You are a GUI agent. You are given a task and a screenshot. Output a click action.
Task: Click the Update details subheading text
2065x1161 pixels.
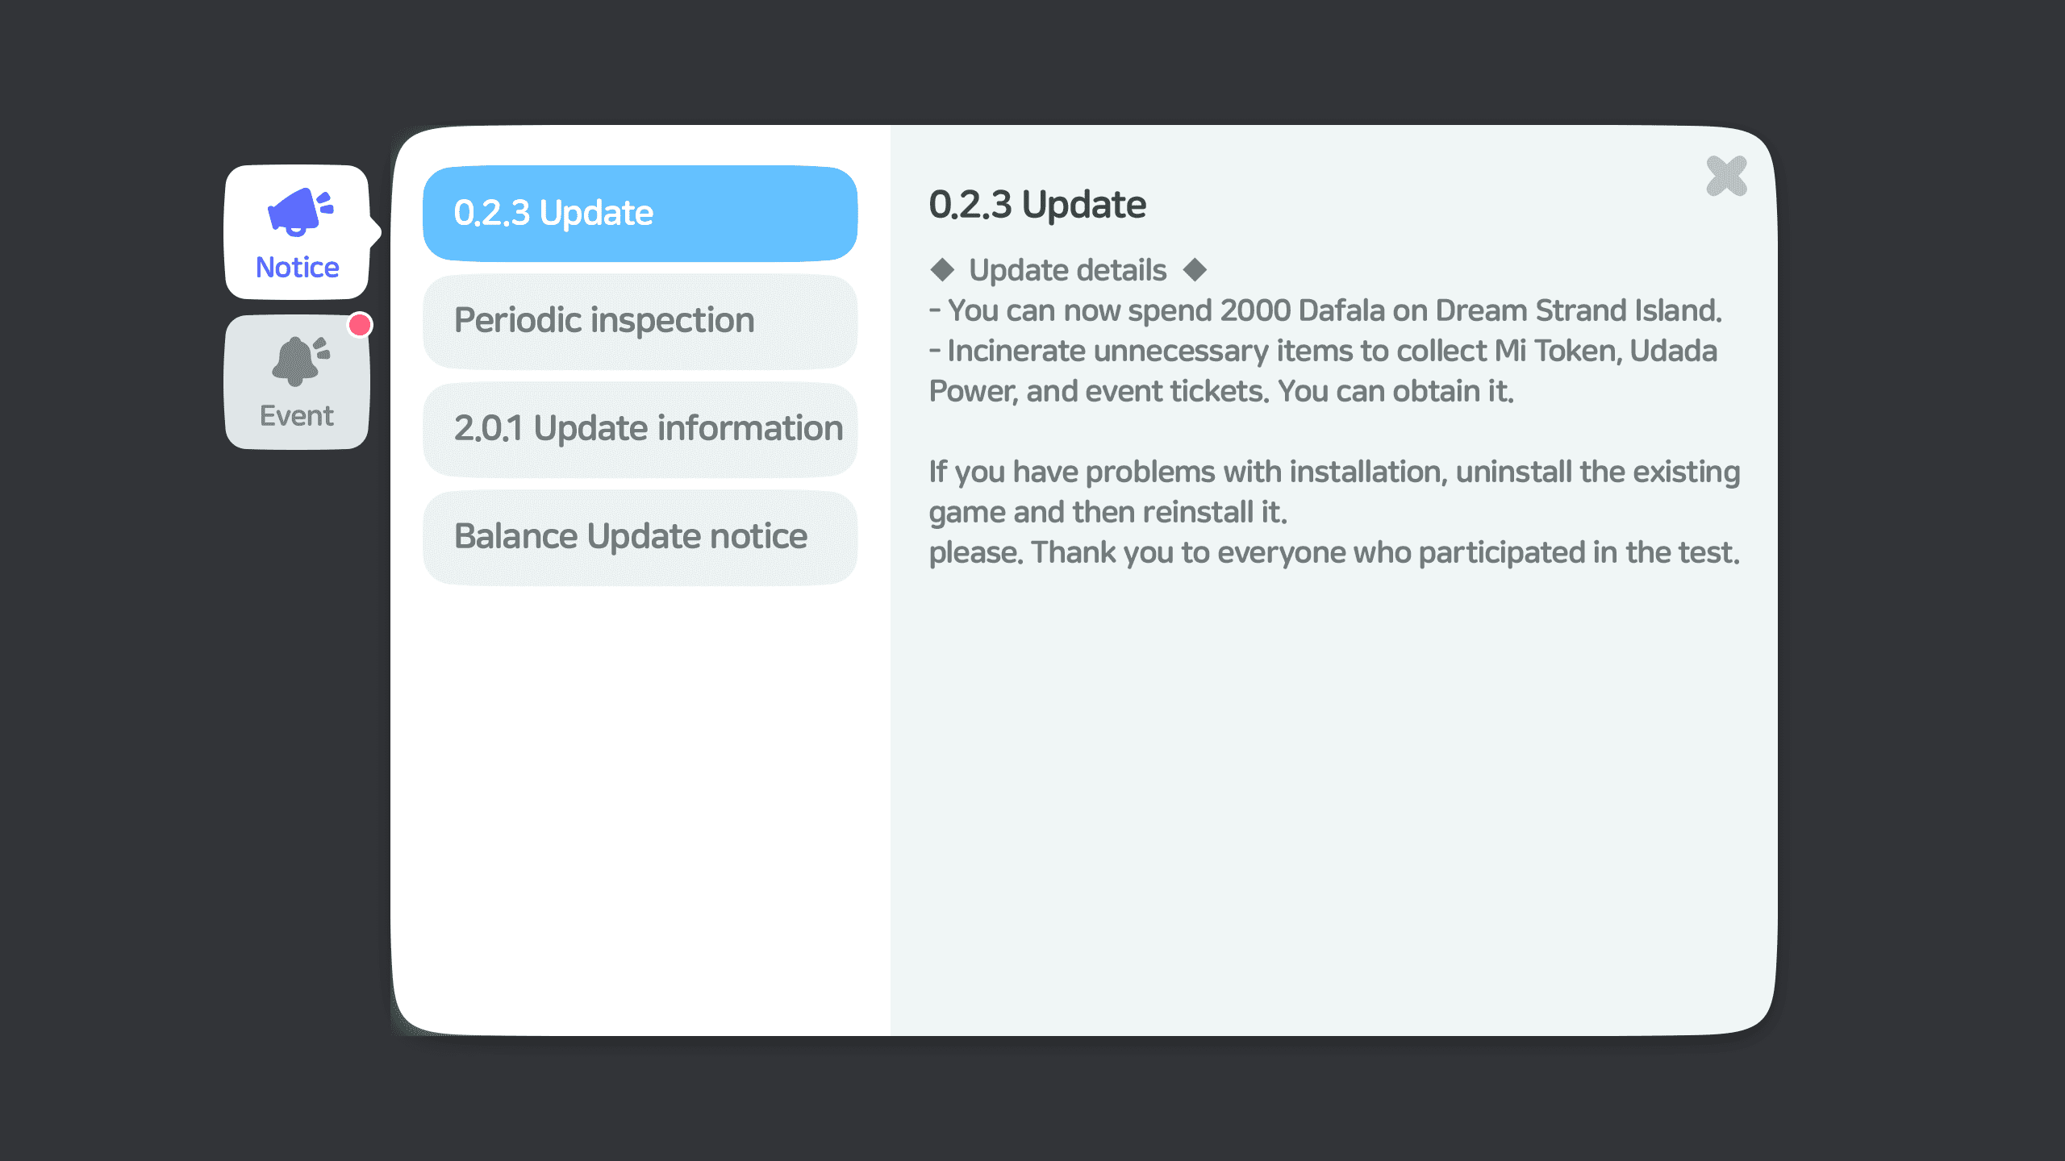(x=1067, y=270)
